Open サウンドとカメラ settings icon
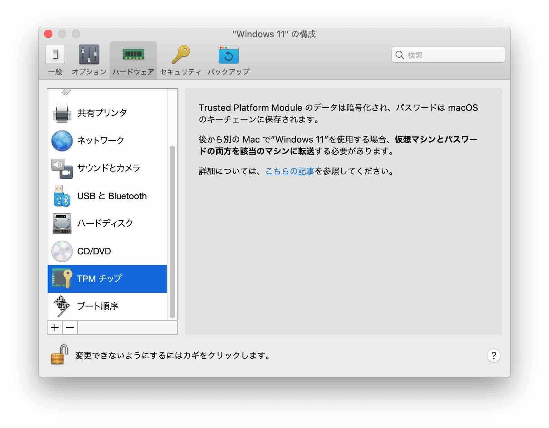The height and width of the screenshot is (428, 549). click(62, 168)
